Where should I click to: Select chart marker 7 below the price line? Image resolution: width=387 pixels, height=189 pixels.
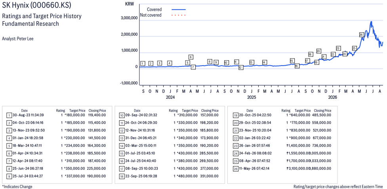[x=193, y=67]
